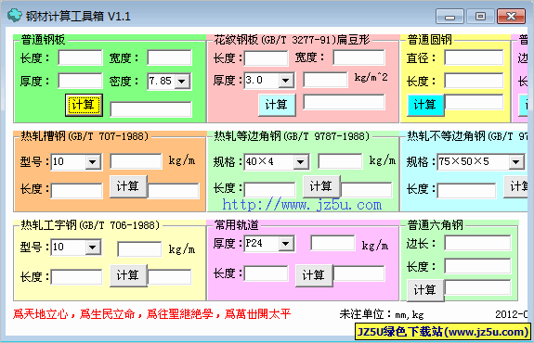Screen dimensions: 534x343
Task: Click the disabled maximize window button
Action: [x=480, y=17]
